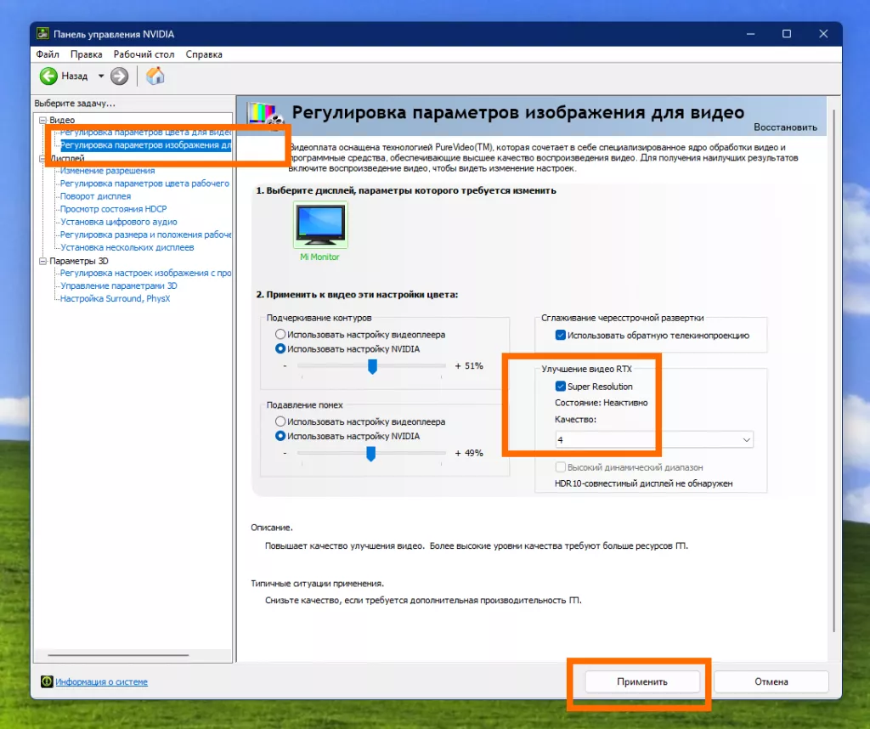
Task: Click the Применить button
Action: [642, 681]
